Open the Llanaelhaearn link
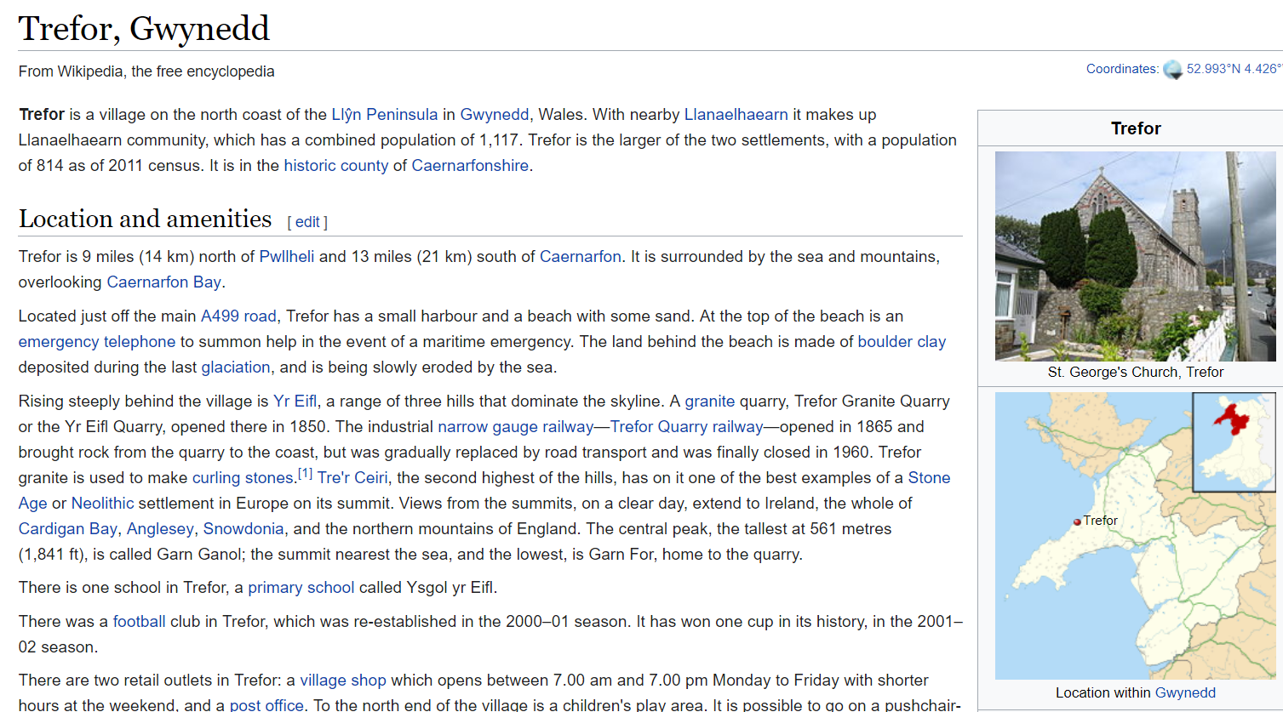Image resolution: width=1283 pixels, height=712 pixels. point(736,115)
